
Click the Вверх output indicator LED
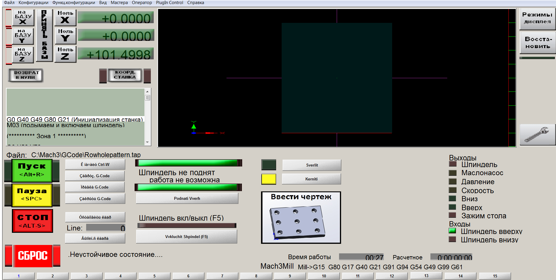point(452,207)
